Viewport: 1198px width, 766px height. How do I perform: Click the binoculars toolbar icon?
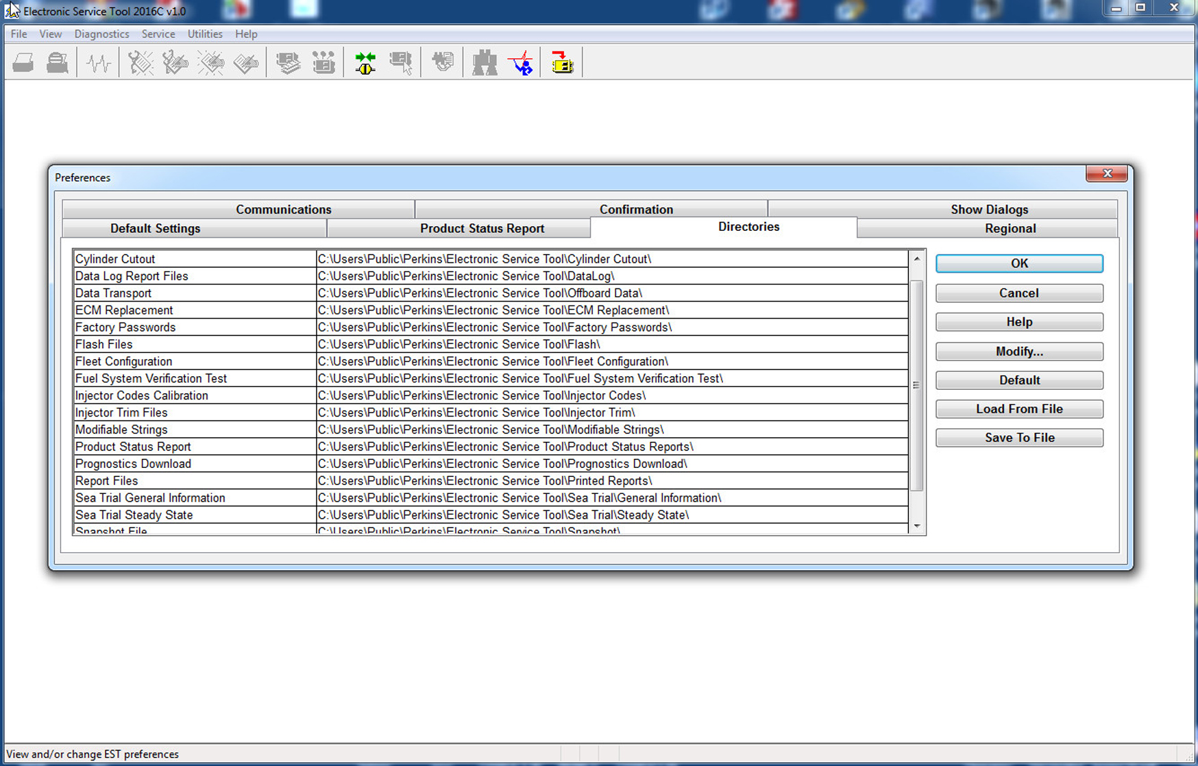coord(485,63)
